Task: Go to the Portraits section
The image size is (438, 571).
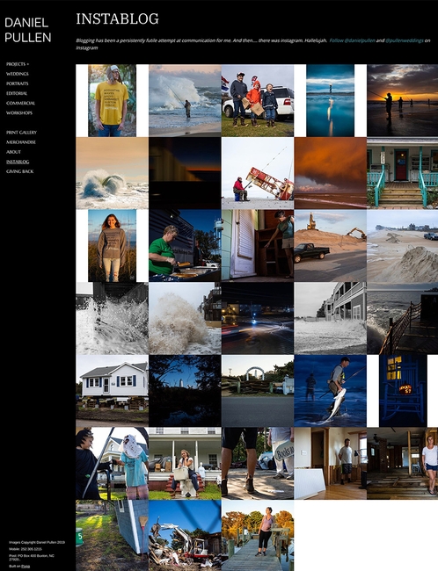Action: coord(17,83)
